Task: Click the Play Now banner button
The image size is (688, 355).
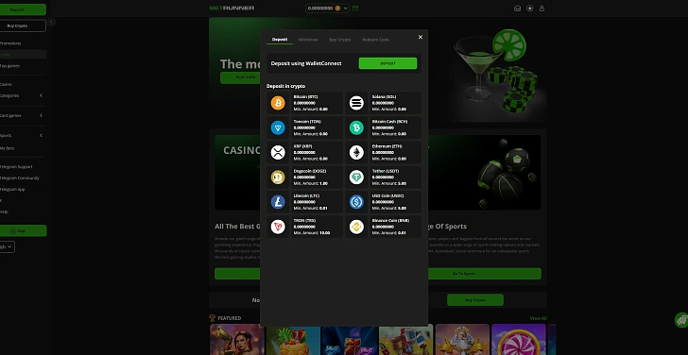Action: click(240, 77)
